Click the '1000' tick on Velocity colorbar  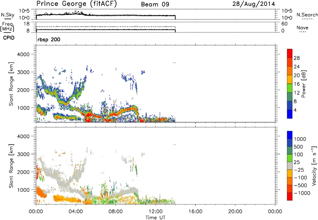(x=300, y=139)
